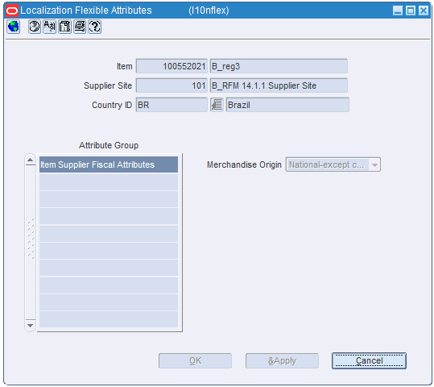Select Item Supplier Fiscal Attributes row

[x=109, y=164]
